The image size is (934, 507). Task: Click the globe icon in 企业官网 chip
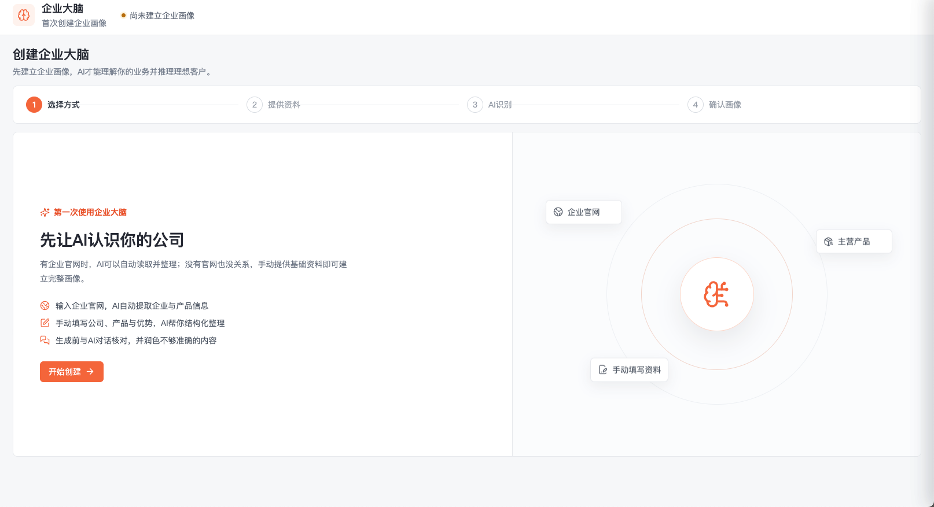558,212
